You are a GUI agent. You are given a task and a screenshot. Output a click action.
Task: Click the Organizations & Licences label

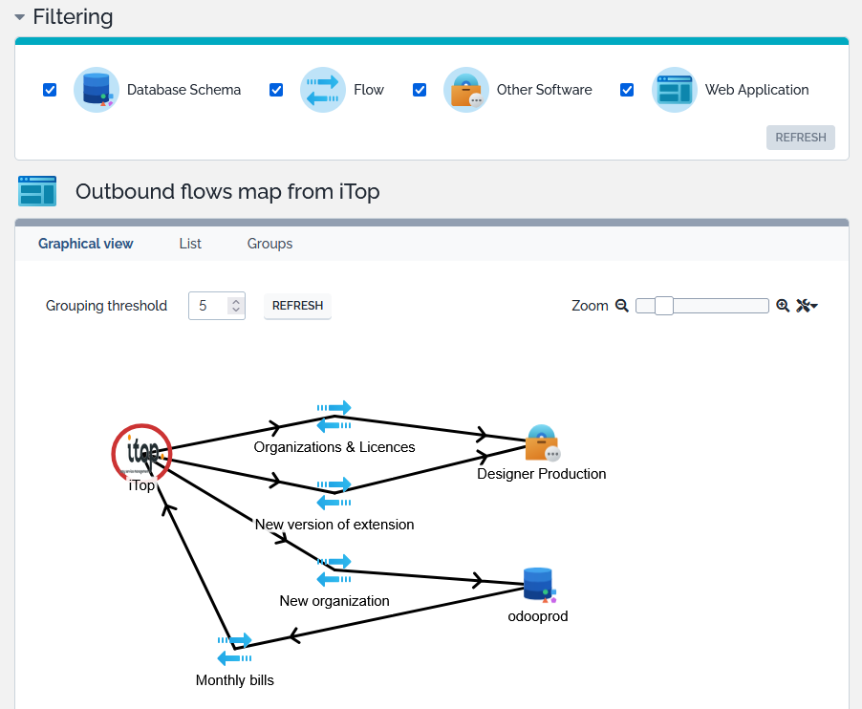[x=334, y=447]
